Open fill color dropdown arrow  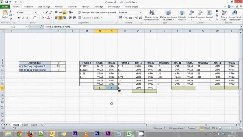[x=46, y=18]
